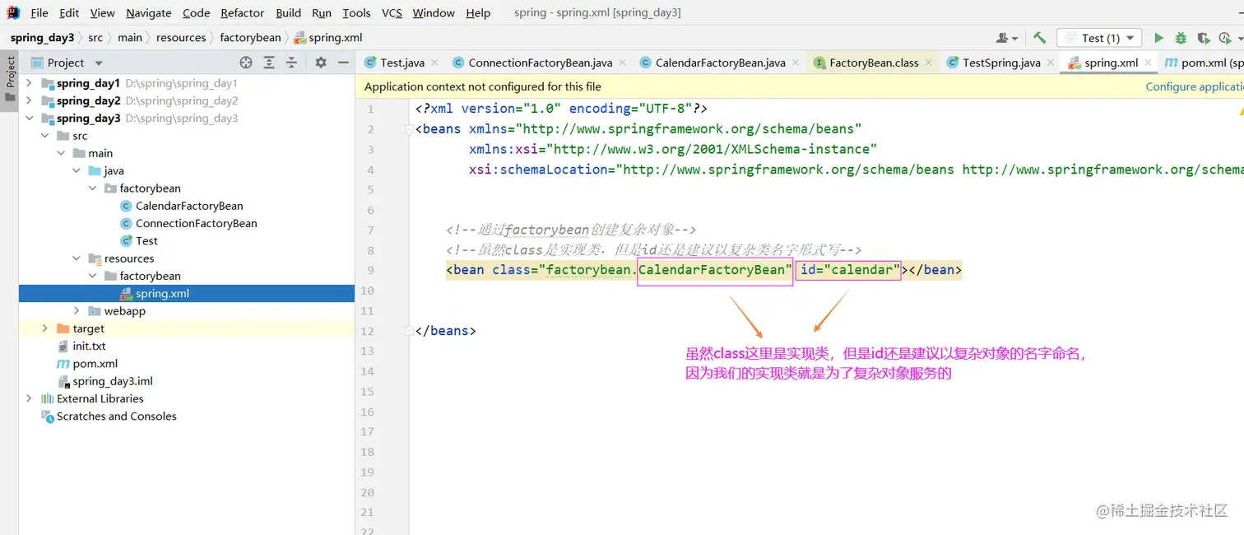Collapse the src folder
The height and width of the screenshot is (535, 1244).
[x=45, y=136]
